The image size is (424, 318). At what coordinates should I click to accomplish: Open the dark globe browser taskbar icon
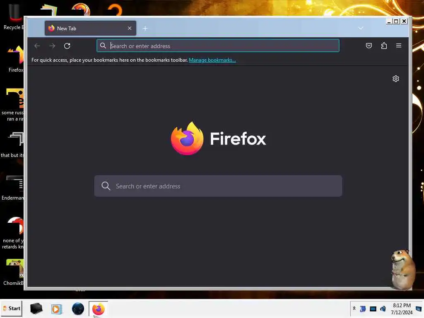(x=78, y=309)
